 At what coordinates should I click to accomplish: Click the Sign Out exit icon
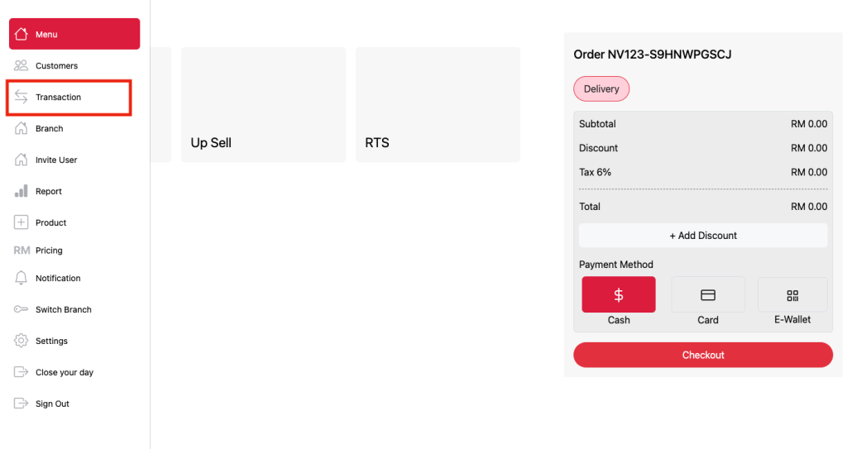click(21, 403)
